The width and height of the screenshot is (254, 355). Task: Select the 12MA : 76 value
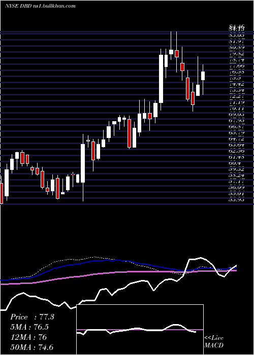28,337
